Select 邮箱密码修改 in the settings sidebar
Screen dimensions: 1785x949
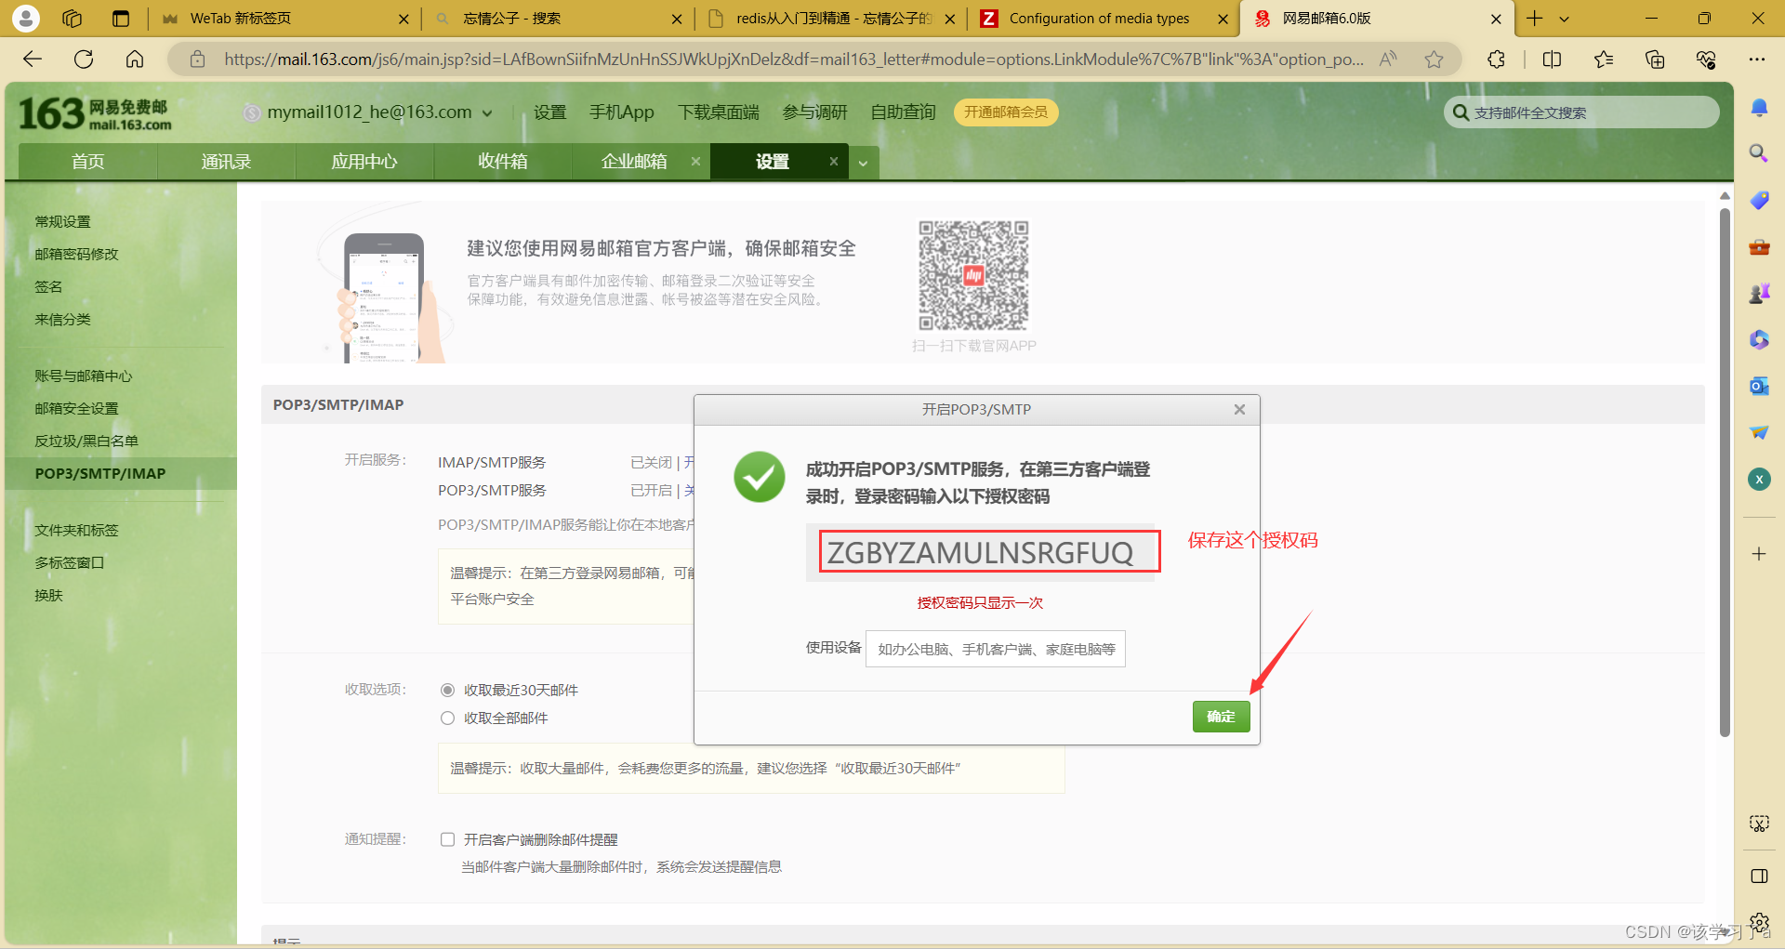tap(76, 254)
